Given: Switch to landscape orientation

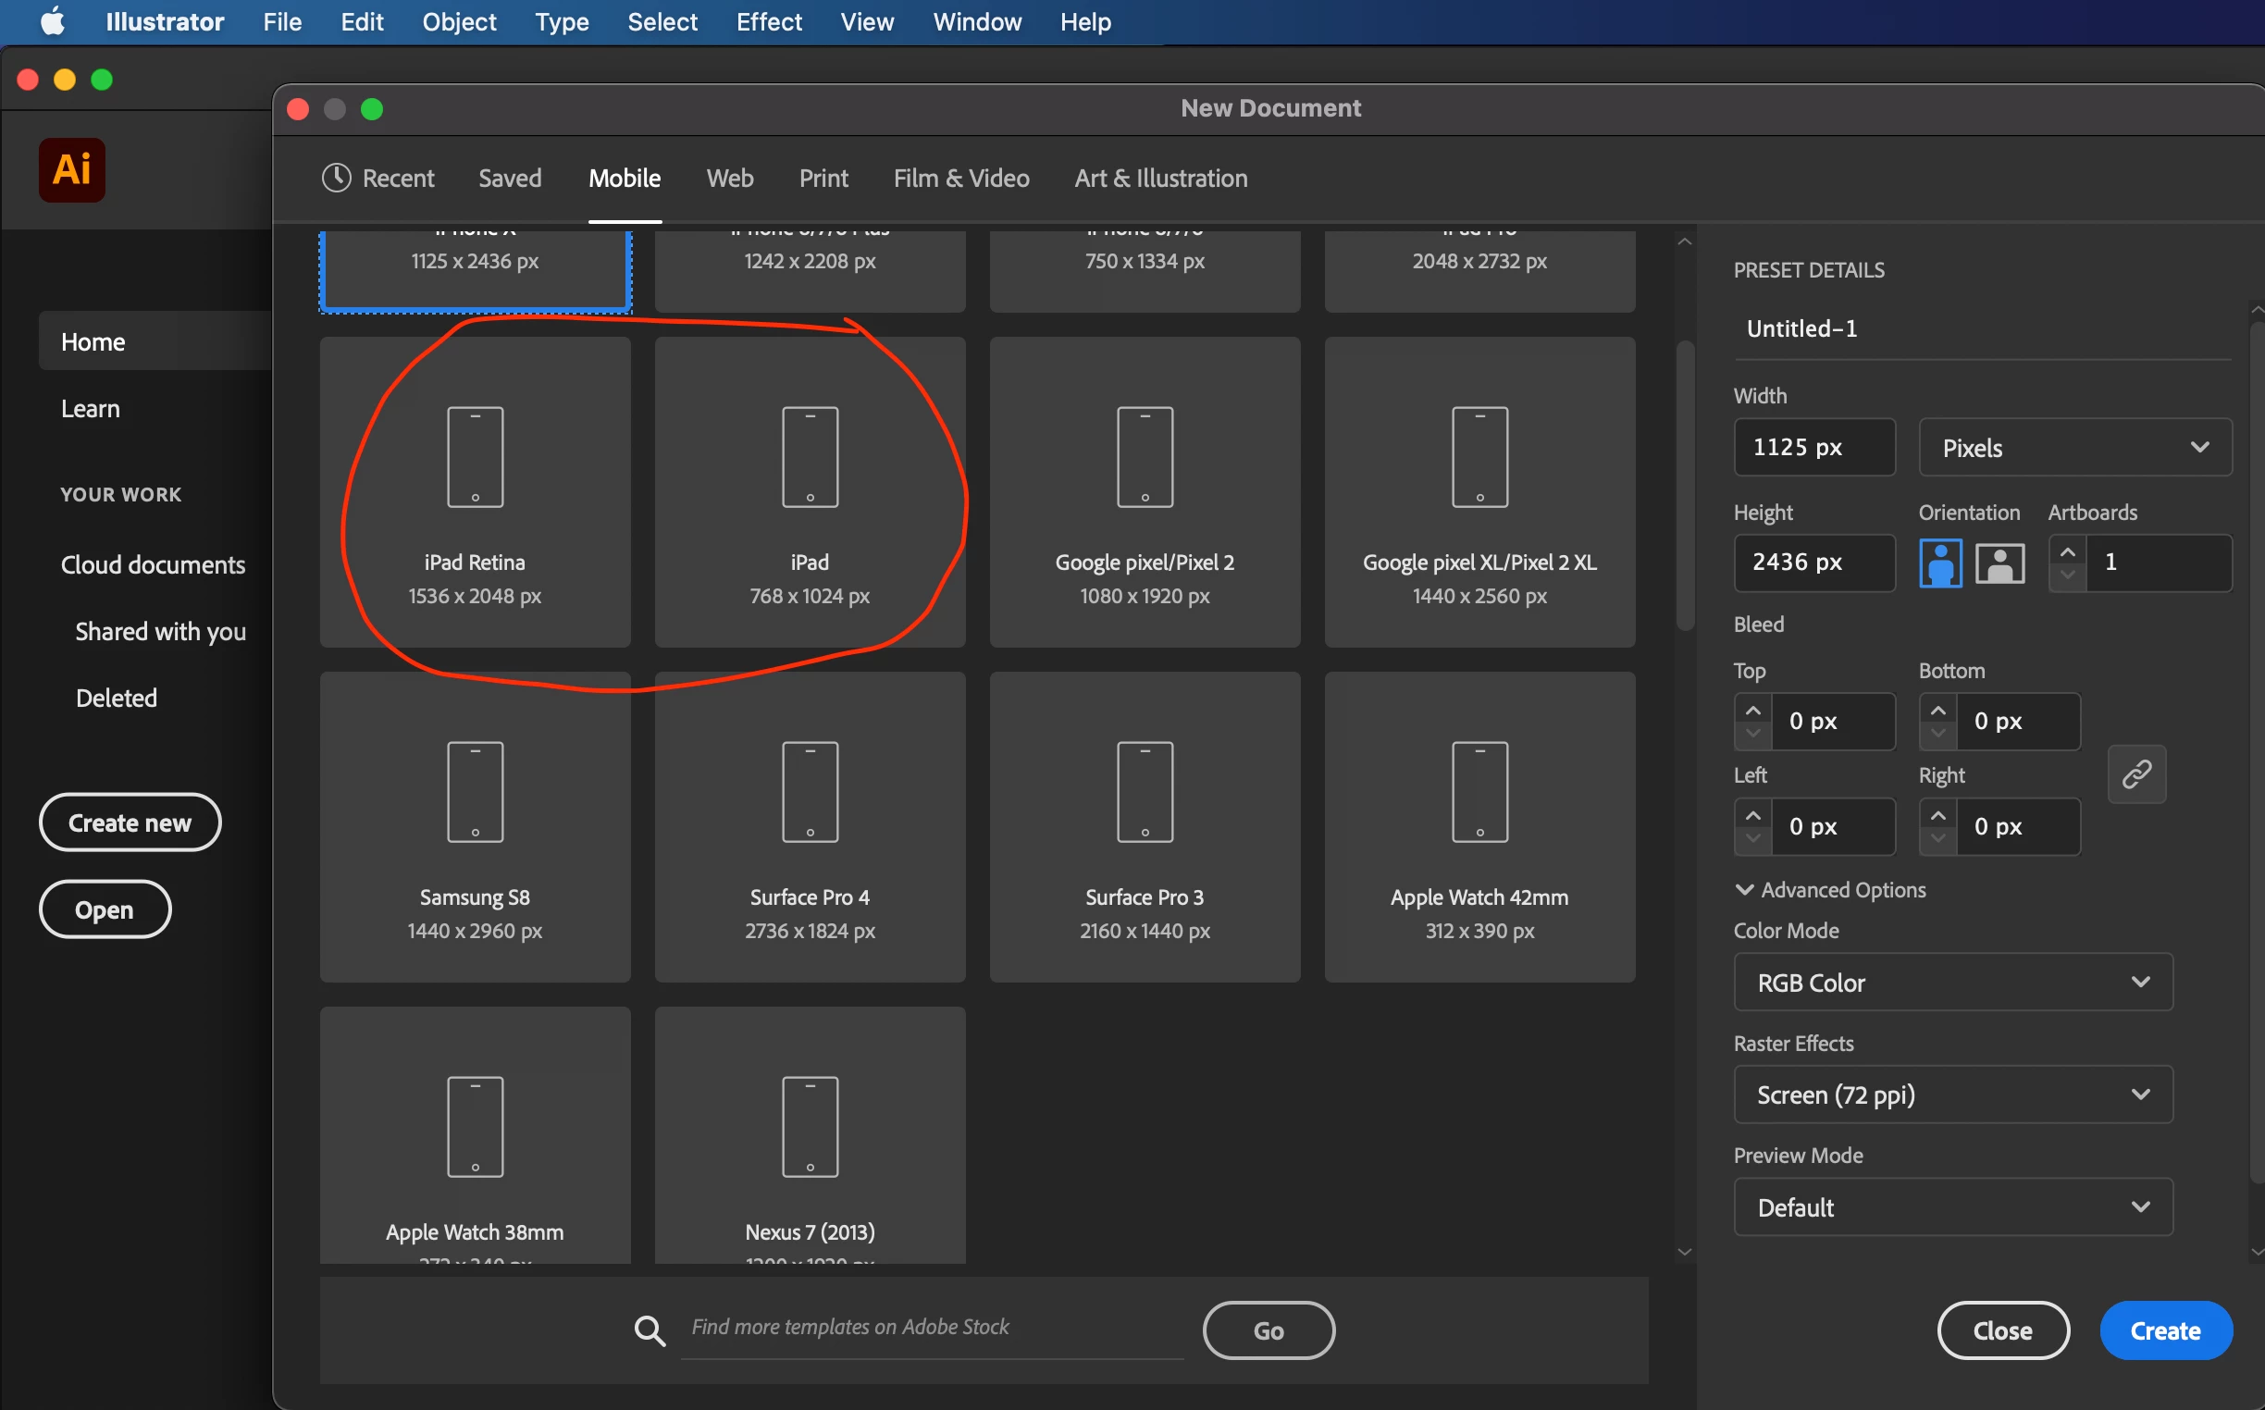Looking at the screenshot, I should [x=1999, y=563].
